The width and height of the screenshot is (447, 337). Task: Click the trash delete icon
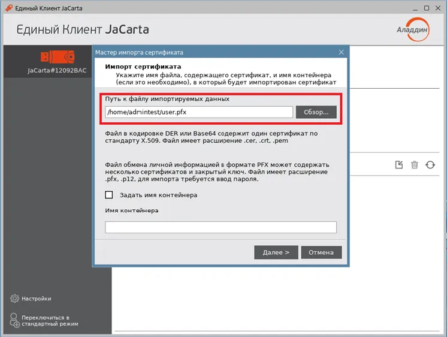415,165
